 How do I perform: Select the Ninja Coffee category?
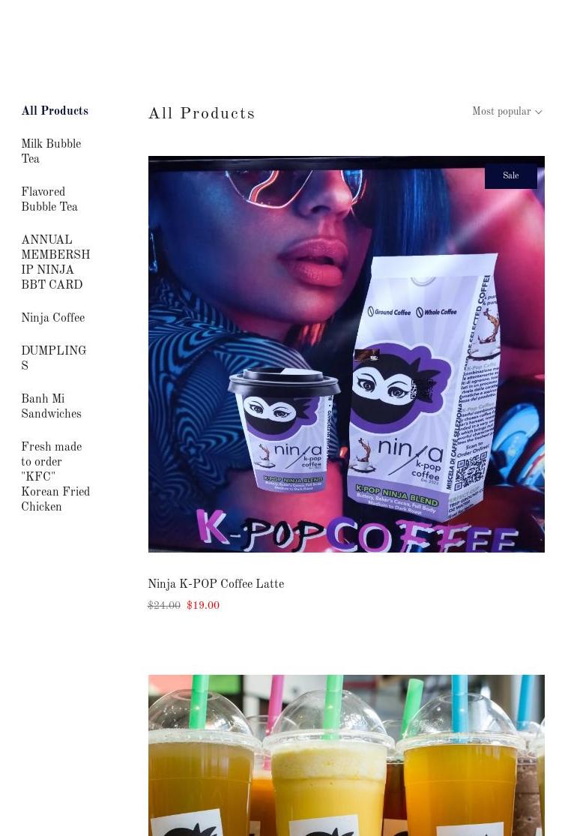point(53,317)
